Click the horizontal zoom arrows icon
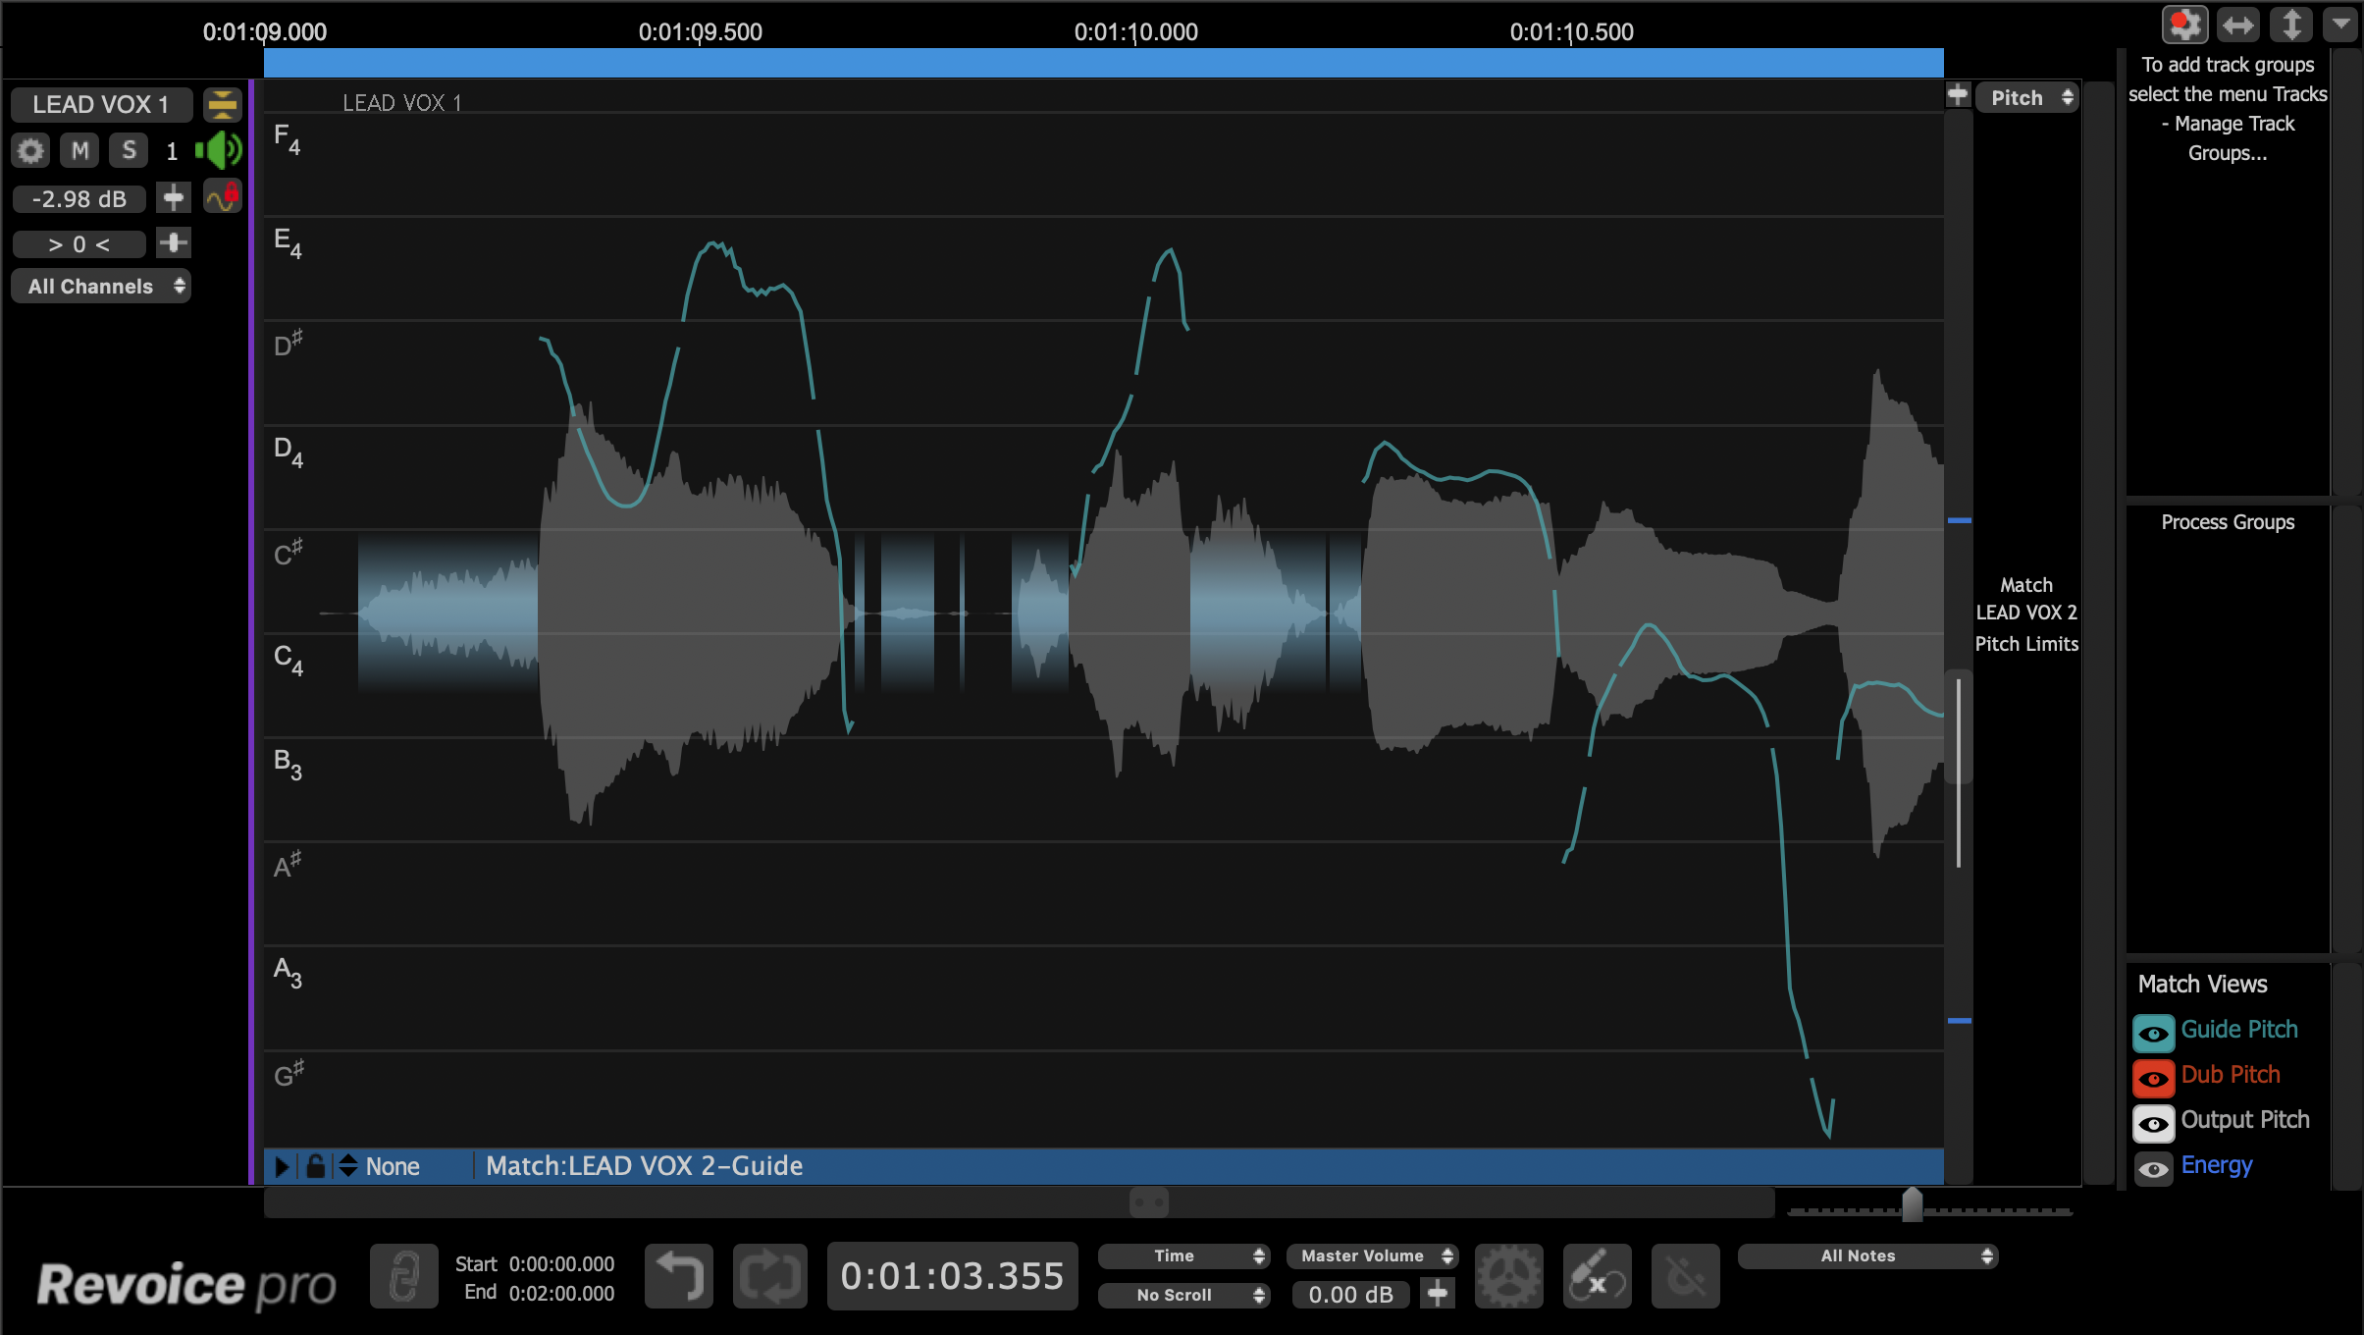The width and height of the screenshot is (2364, 1335). click(2238, 25)
